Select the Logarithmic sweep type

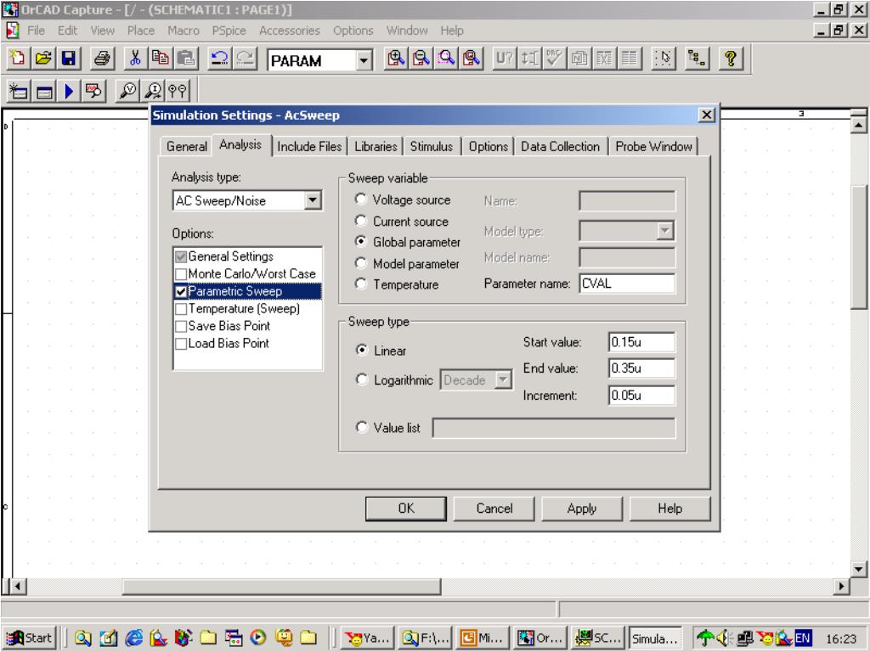pos(361,381)
